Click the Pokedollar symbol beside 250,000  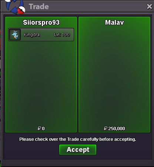tap(106, 129)
